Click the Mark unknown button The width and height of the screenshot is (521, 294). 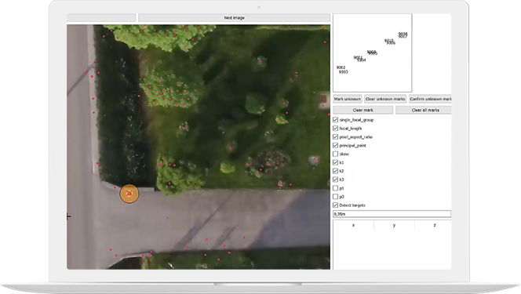click(x=348, y=99)
